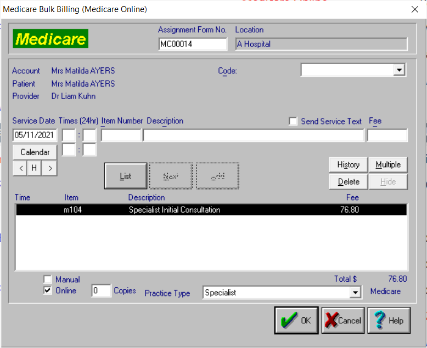427x348 pixels.
Task: Enable the Manual checkbox
Action: [x=47, y=279]
